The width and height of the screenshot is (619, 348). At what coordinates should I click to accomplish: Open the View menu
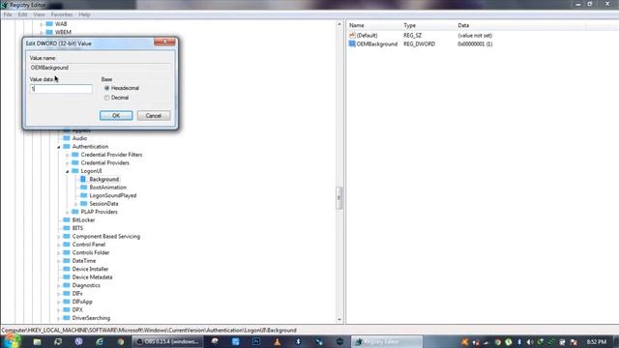pos(39,14)
